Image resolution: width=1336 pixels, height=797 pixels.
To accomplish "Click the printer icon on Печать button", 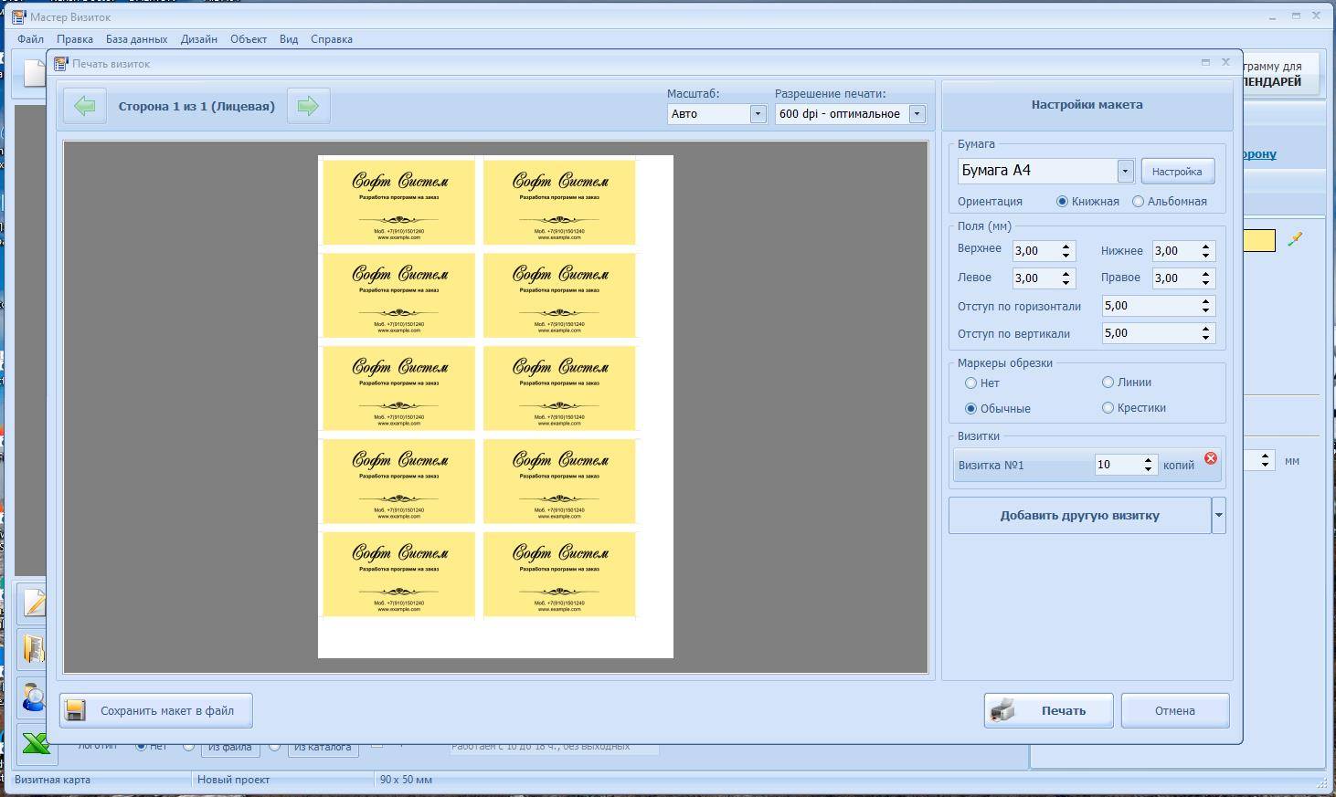I will pyautogui.click(x=1003, y=710).
